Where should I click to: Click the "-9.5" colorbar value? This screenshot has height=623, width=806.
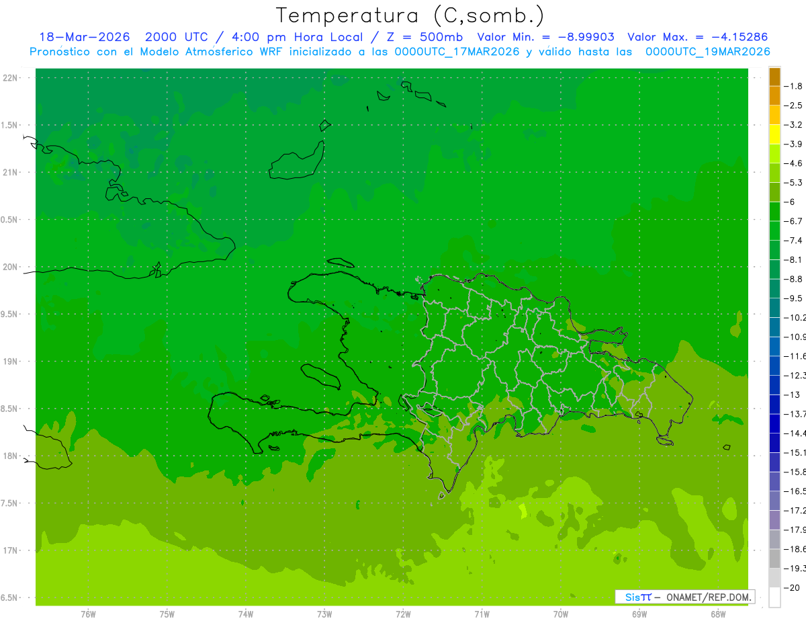pos(794,298)
